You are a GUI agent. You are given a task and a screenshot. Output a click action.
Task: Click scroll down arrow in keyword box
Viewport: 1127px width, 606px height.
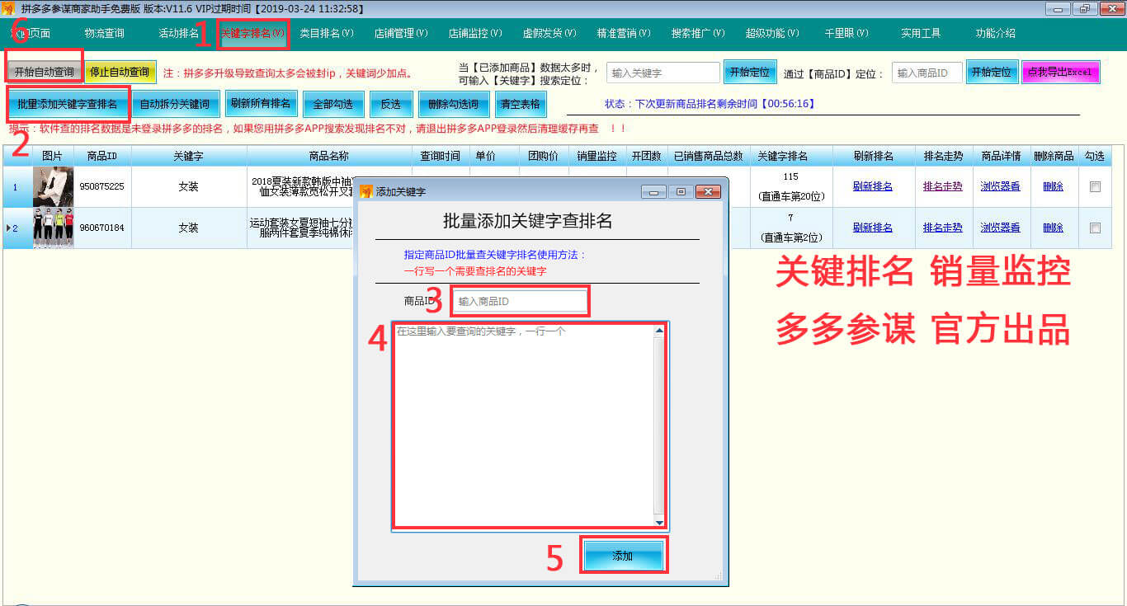coord(658,522)
